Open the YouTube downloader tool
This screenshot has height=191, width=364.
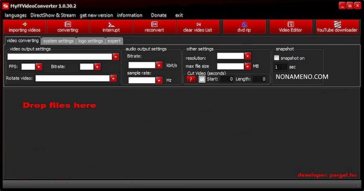coord(337,24)
